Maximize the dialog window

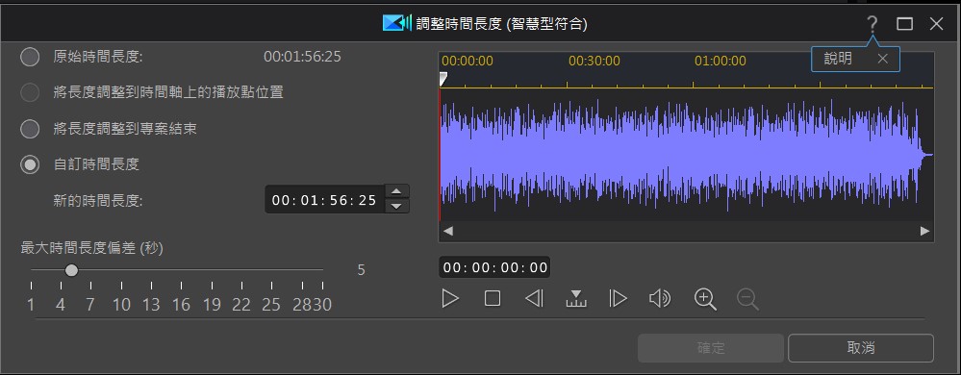tap(904, 24)
